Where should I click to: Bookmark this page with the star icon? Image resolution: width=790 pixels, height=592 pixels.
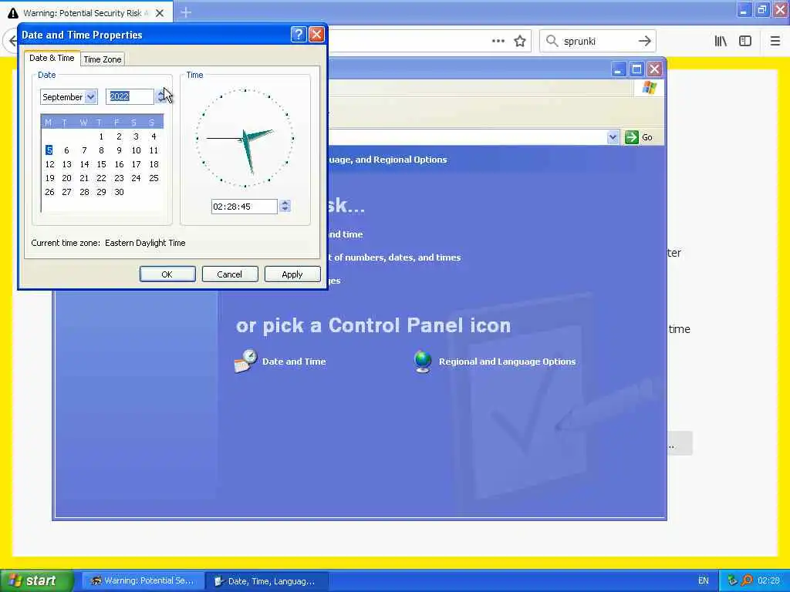pyautogui.click(x=520, y=42)
